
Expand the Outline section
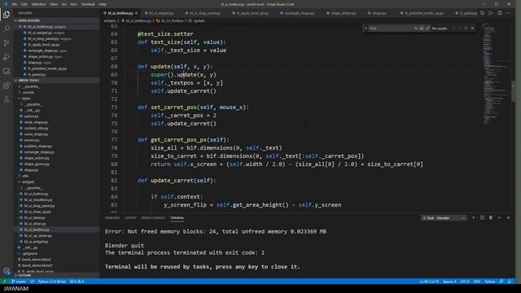(x=56, y=275)
